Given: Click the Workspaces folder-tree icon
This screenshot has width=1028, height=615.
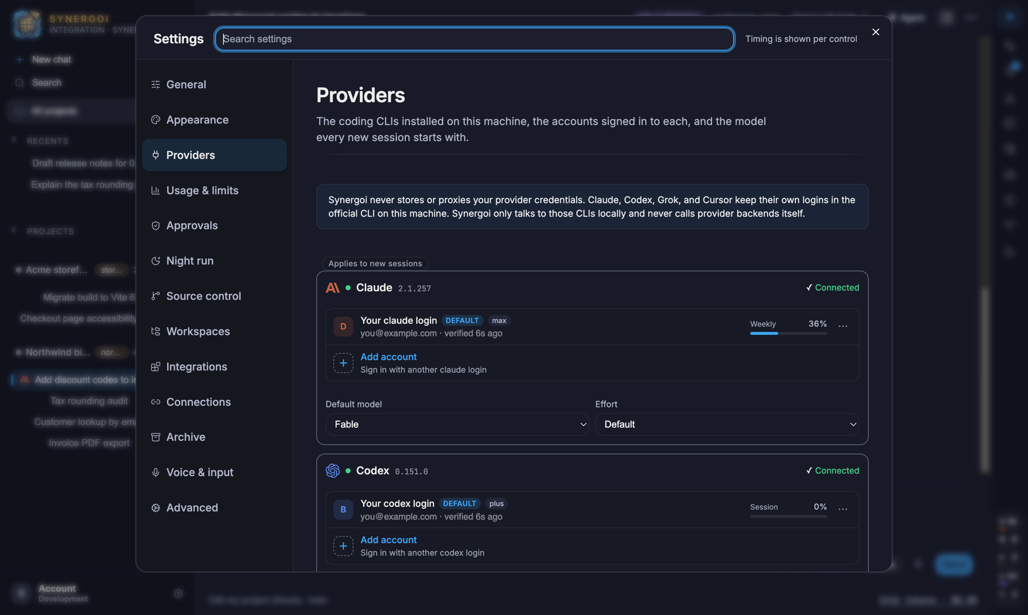Looking at the screenshot, I should click(155, 332).
